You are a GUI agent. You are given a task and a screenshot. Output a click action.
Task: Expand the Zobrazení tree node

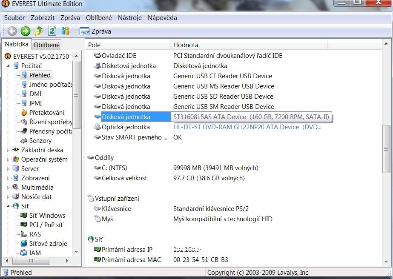click(8, 178)
